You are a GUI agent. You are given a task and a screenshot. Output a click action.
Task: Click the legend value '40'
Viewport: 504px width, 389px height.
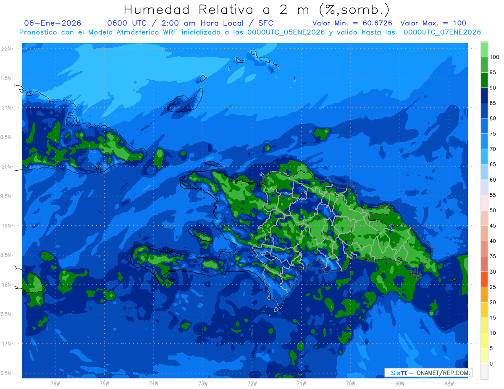[493, 241]
